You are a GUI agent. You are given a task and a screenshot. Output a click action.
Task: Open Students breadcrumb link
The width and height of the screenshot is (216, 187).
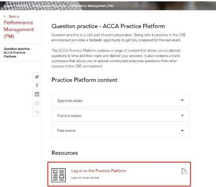pos(22,6)
